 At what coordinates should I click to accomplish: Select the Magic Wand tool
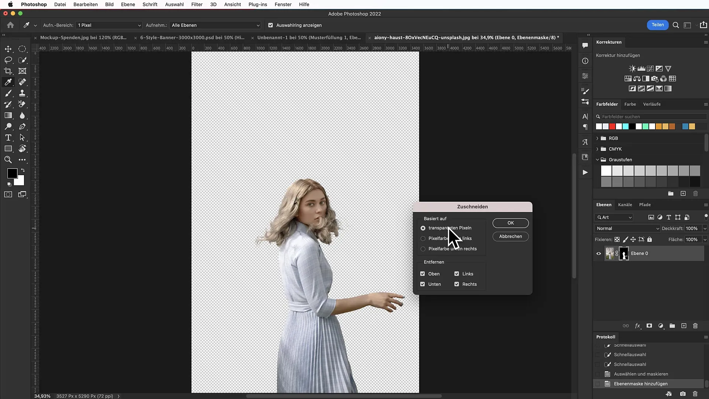coord(23,60)
